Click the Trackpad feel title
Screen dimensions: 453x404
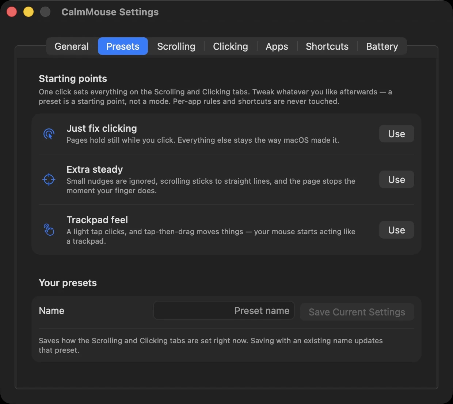97,220
